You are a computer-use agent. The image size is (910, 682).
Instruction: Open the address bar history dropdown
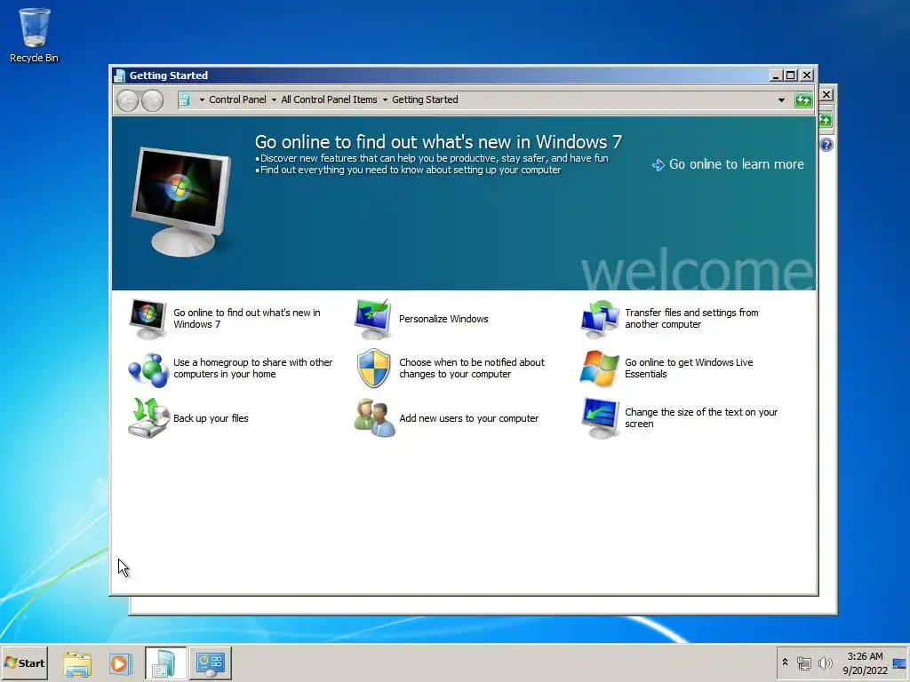pyautogui.click(x=781, y=100)
